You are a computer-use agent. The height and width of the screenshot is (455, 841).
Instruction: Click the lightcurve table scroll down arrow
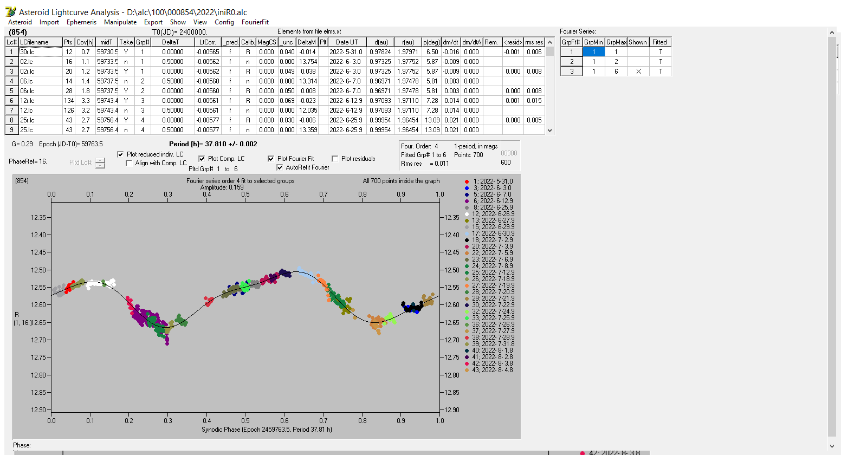coord(550,130)
